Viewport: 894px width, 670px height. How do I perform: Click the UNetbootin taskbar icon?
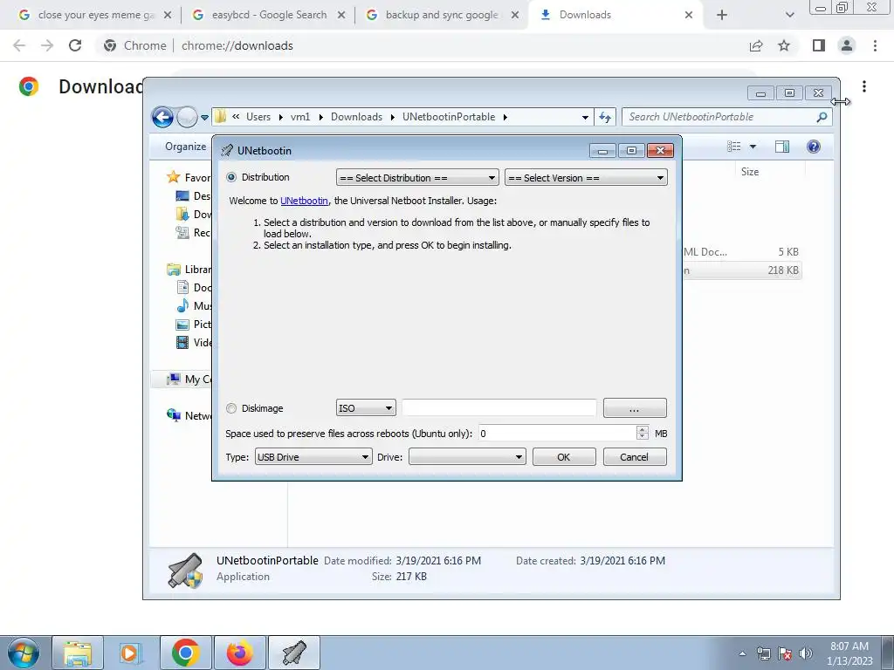click(x=294, y=653)
